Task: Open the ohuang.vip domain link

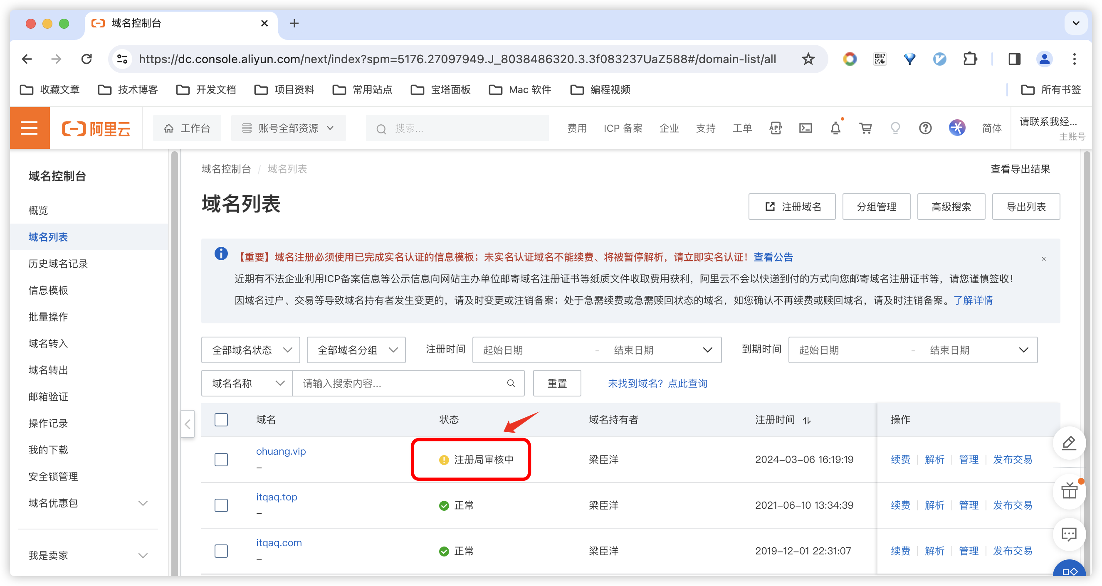Action: (281, 451)
